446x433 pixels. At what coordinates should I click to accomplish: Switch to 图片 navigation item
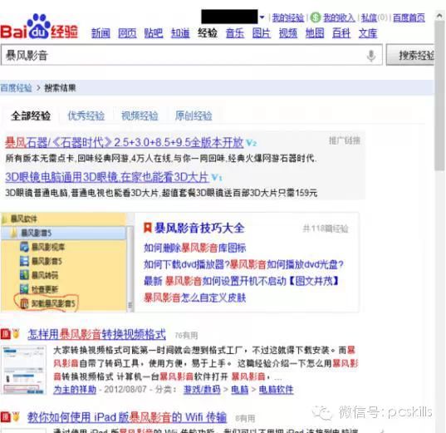pos(261,33)
